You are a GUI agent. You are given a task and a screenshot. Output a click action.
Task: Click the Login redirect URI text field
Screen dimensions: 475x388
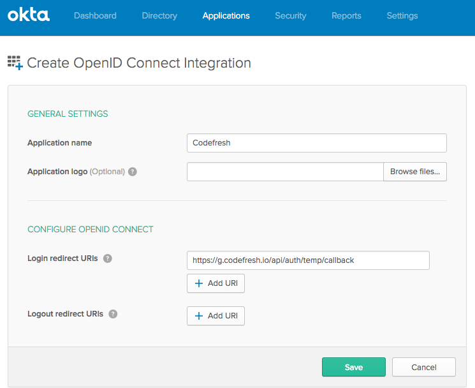307,260
